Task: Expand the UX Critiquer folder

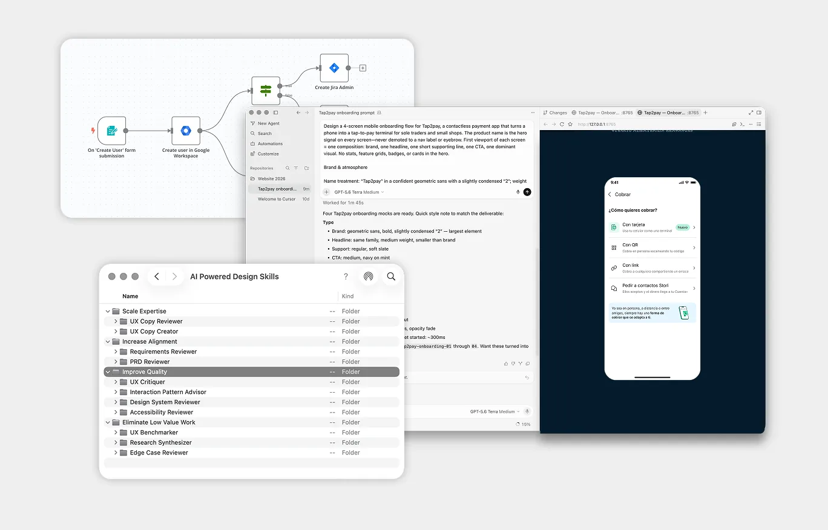Action: [x=116, y=382]
